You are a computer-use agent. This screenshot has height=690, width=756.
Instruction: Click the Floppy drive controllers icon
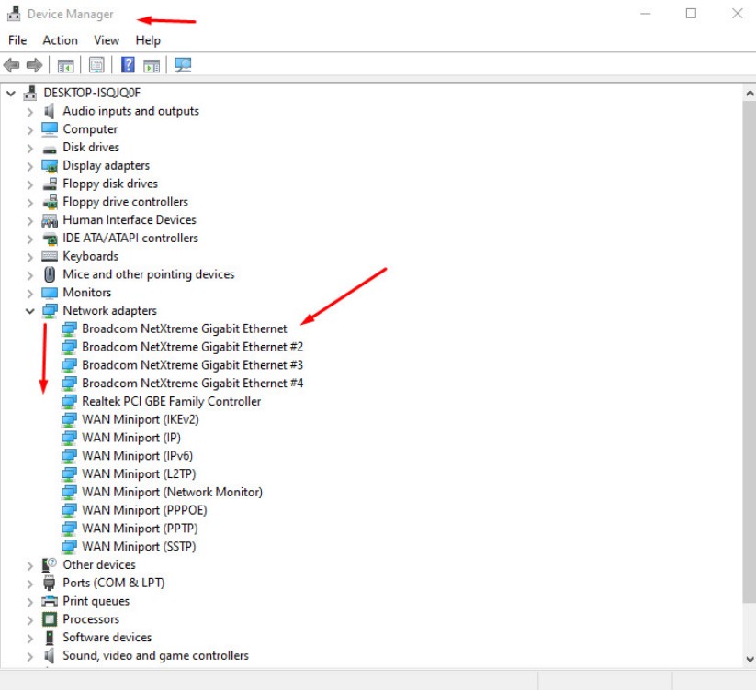[50, 202]
